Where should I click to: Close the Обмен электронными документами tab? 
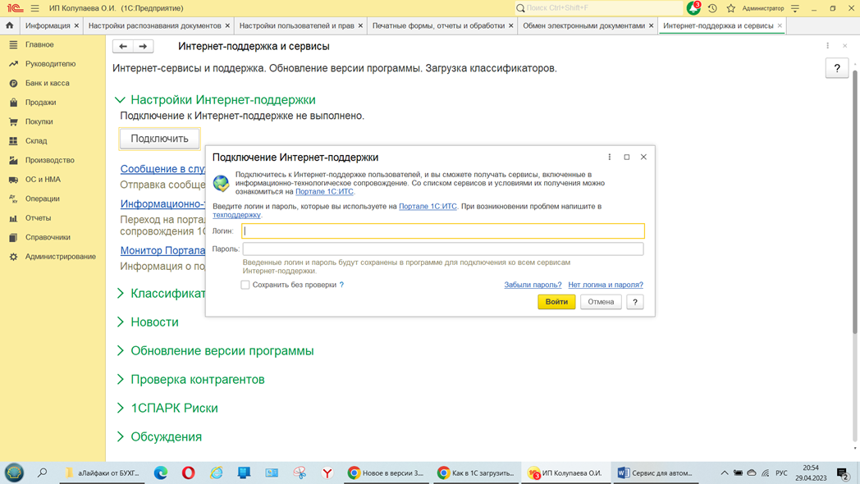651,25
